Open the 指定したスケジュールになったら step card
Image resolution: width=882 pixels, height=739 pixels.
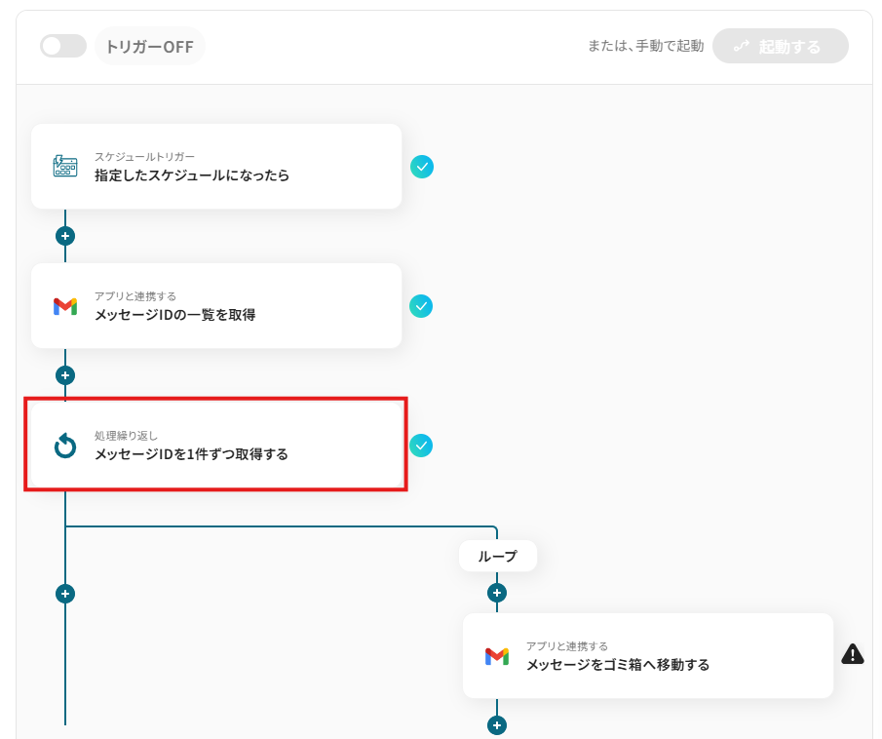(x=216, y=167)
